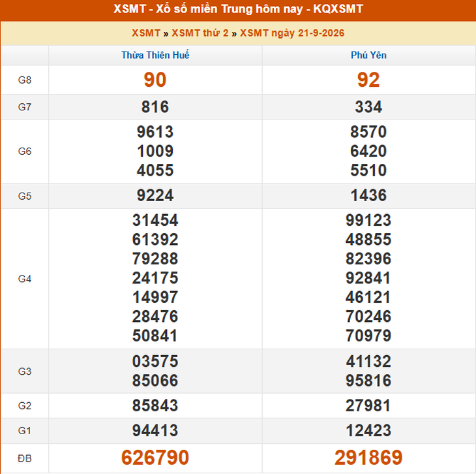The height and width of the screenshot is (474, 476).
Task: Click the G6 number 5510
Action: (368, 170)
